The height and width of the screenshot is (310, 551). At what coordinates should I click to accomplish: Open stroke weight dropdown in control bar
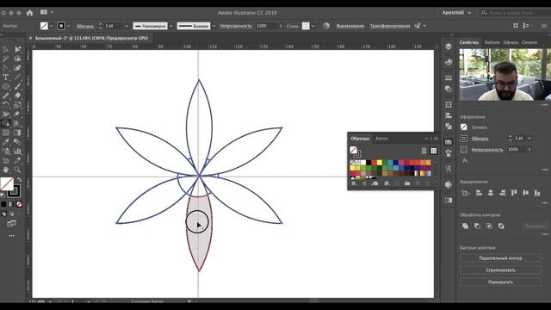click(127, 26)
